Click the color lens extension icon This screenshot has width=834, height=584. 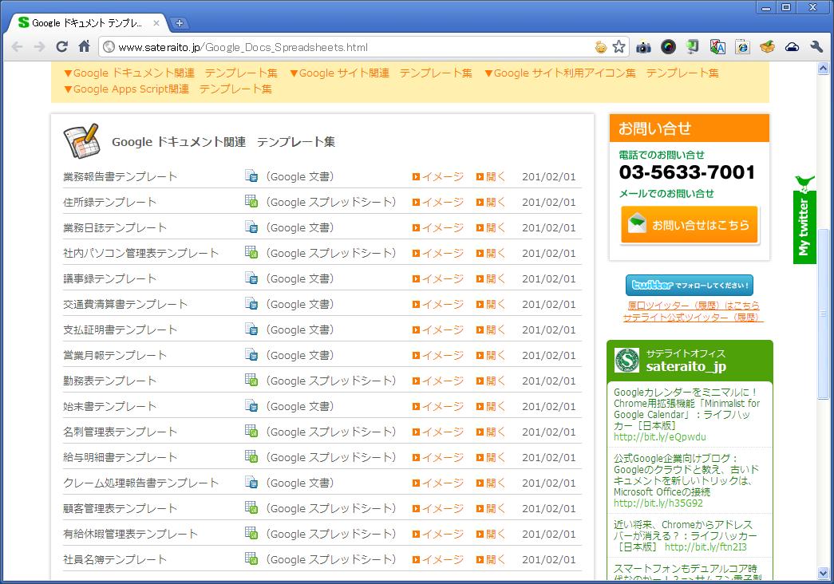coord(668,47)
